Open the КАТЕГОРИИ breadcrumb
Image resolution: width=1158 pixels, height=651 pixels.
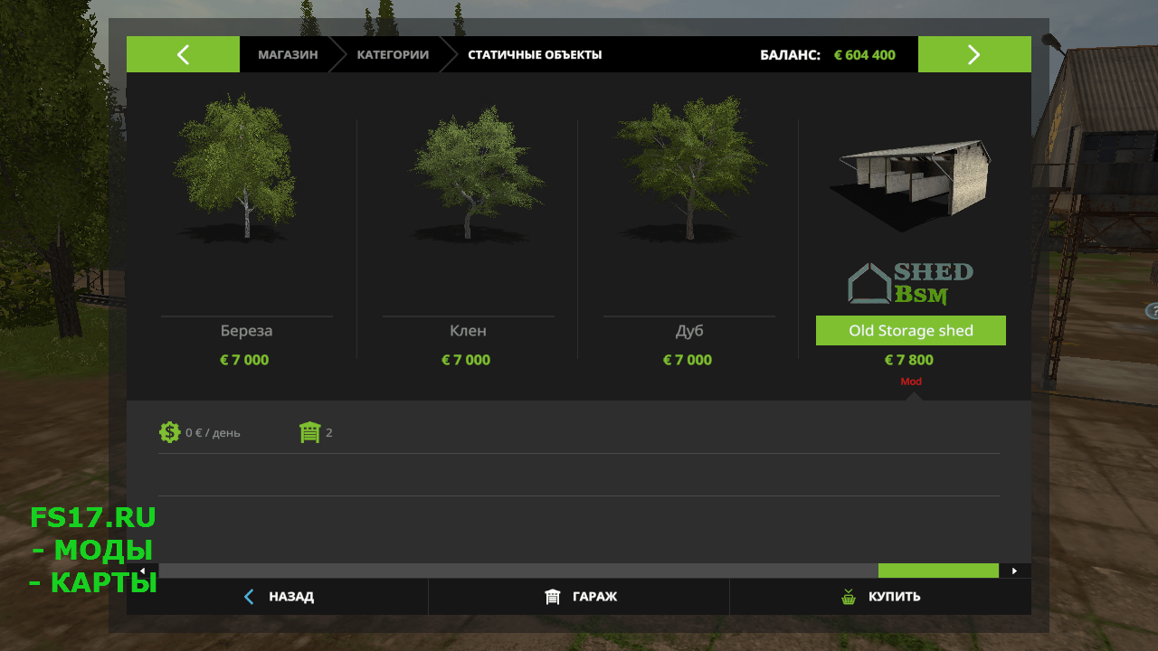[x=393, y=54]
